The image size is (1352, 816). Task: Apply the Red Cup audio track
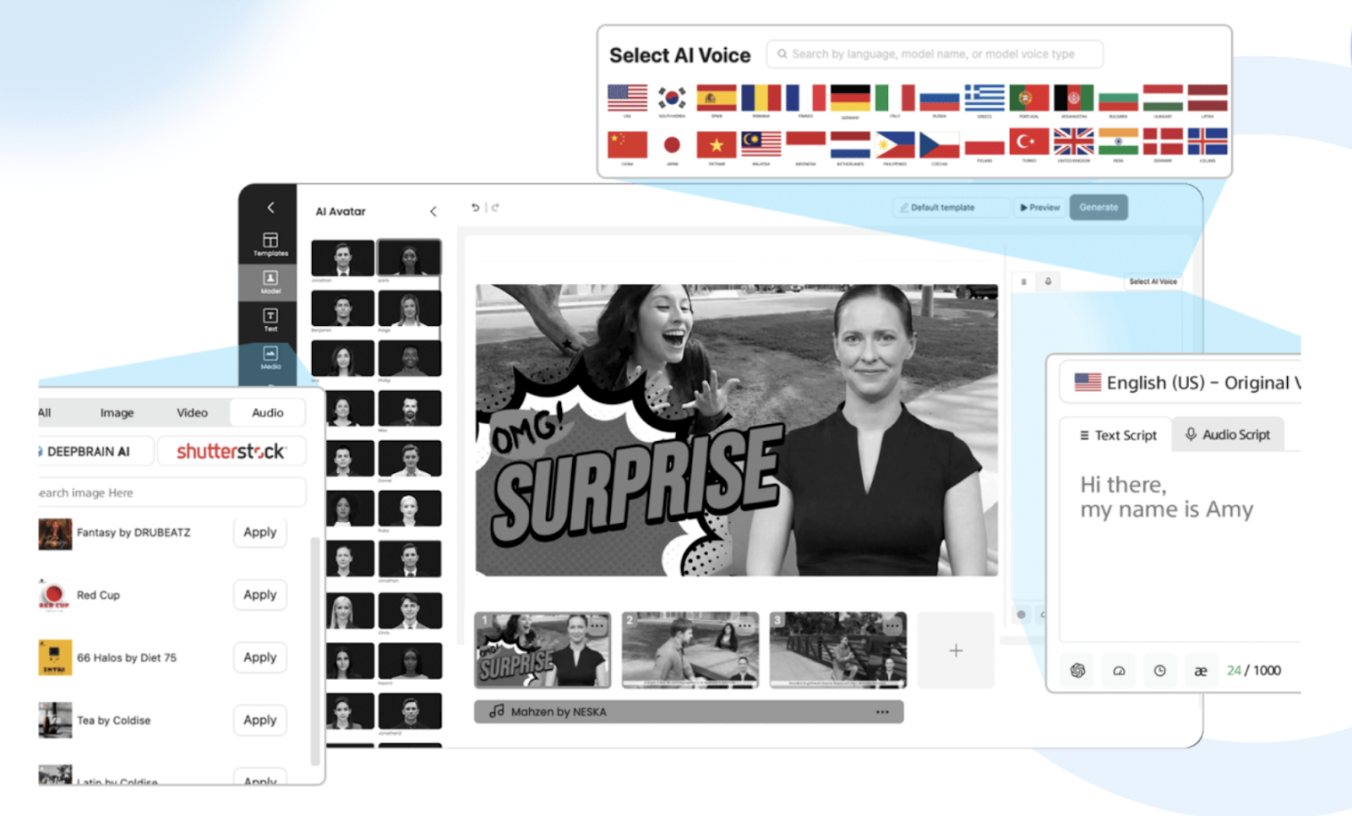point(259,595)
